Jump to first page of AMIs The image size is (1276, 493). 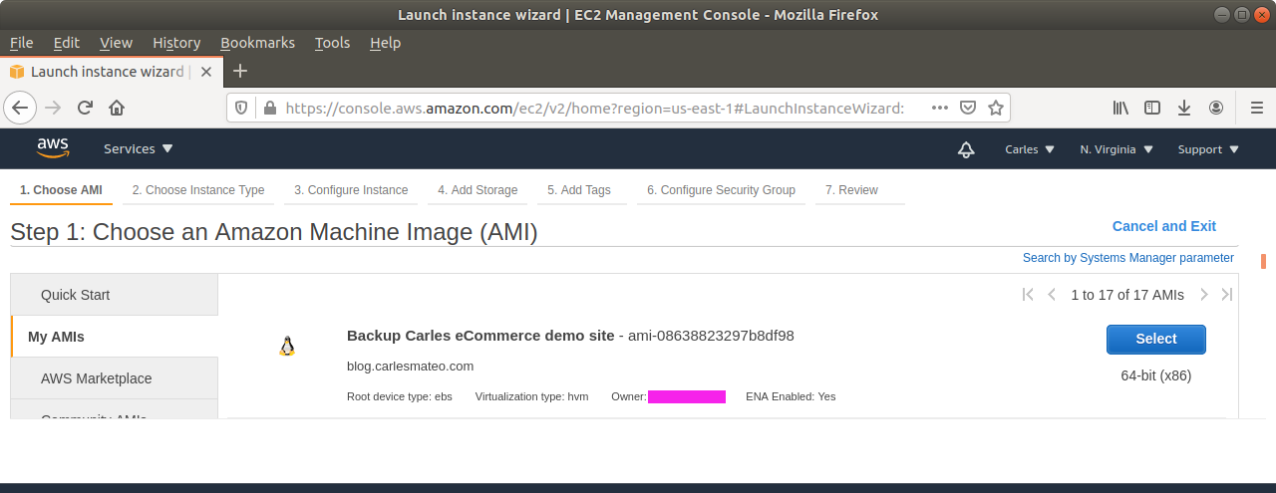coord(1028,295)
